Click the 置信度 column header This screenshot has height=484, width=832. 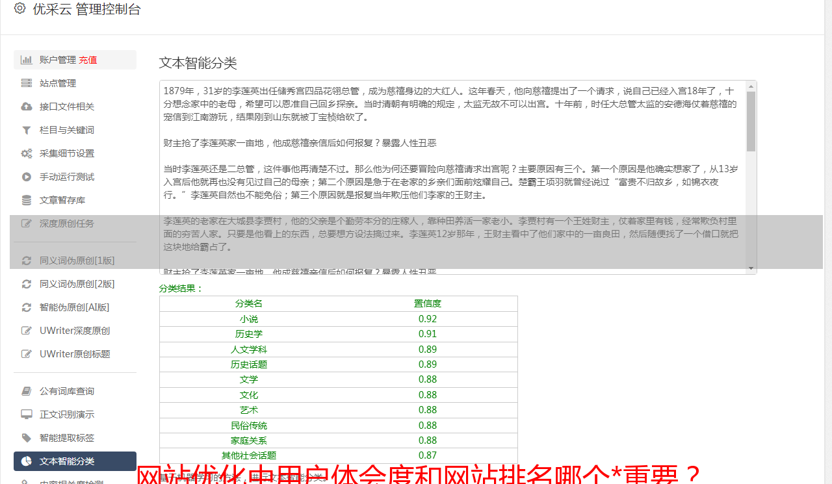428,303
